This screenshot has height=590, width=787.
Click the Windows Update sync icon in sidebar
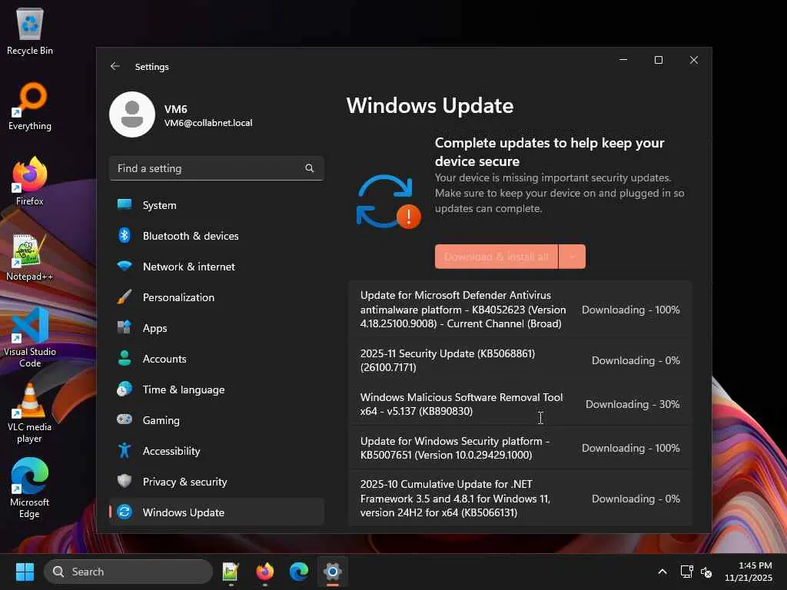125,512
